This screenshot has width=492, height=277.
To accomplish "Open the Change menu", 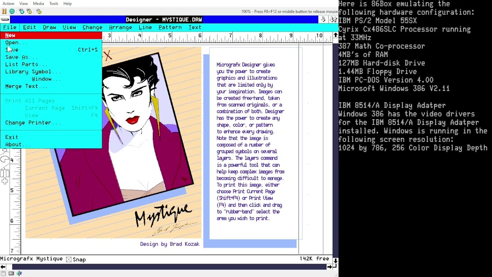I will pyautogui.click(x=92, y=27).
